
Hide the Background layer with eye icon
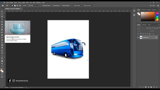(x=138, y=37)
